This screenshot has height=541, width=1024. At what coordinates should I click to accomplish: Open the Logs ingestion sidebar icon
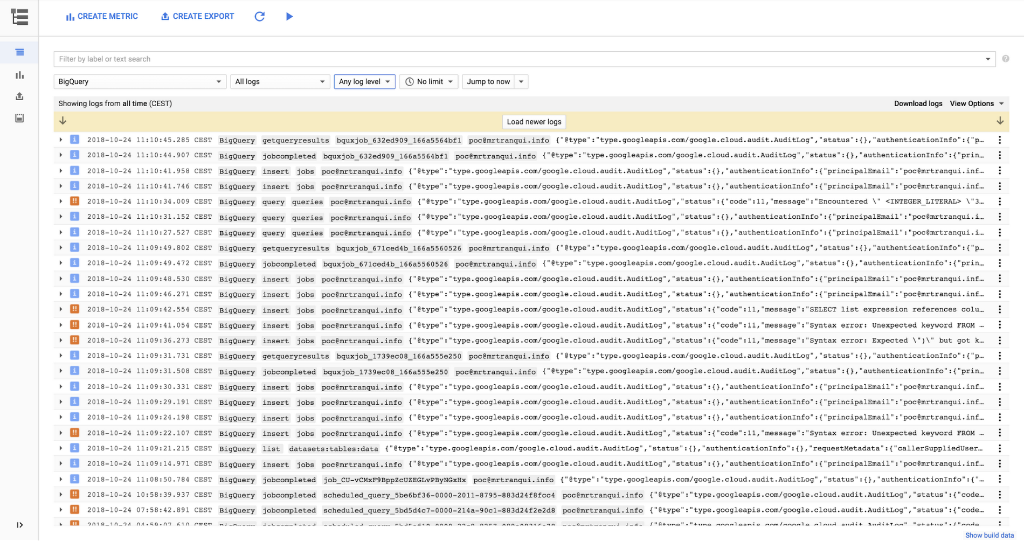pos(19,118)
